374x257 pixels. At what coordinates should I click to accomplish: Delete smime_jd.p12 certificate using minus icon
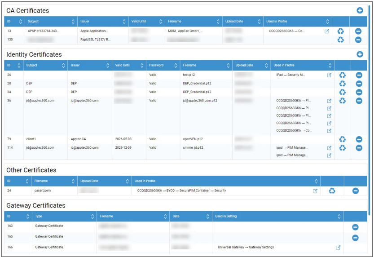pos(359,148)
